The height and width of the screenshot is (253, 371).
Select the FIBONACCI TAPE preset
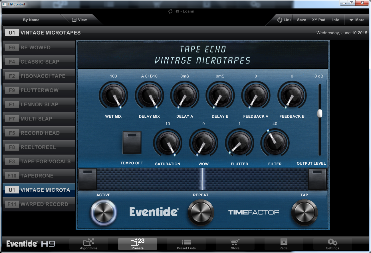point(39,76)
